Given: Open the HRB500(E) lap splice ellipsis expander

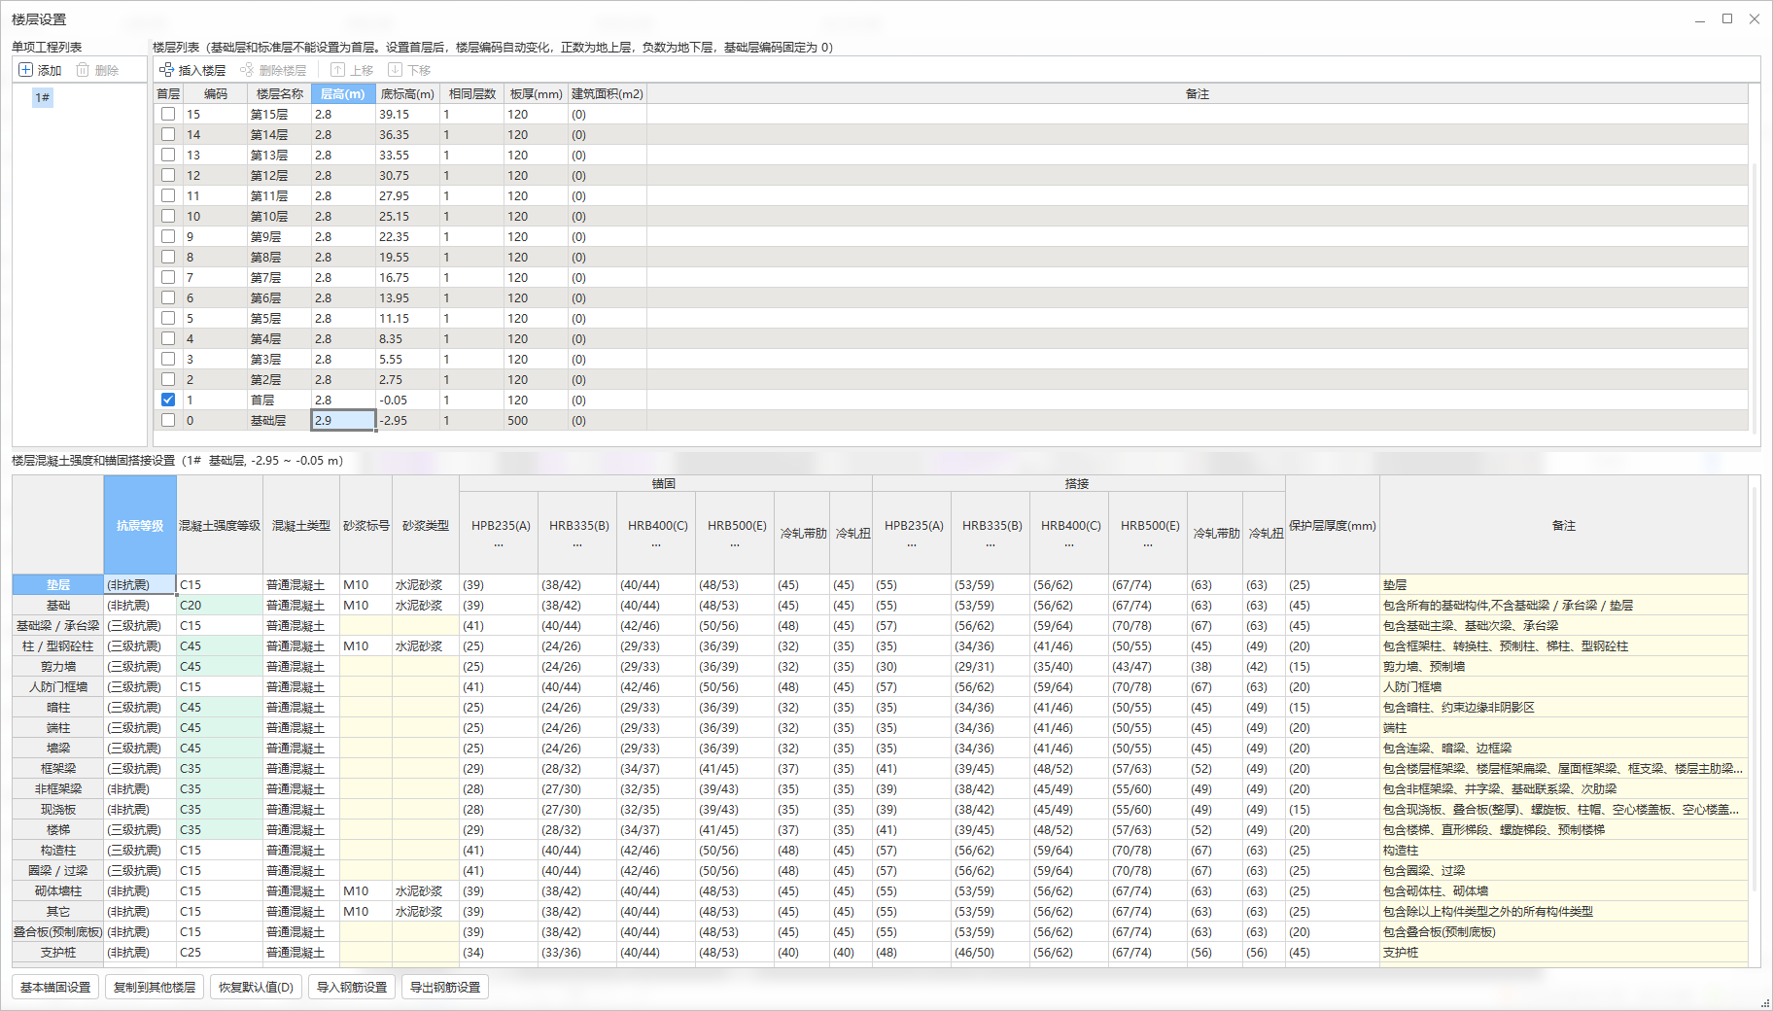Looking at the screenshot, I should [1148, 544].
